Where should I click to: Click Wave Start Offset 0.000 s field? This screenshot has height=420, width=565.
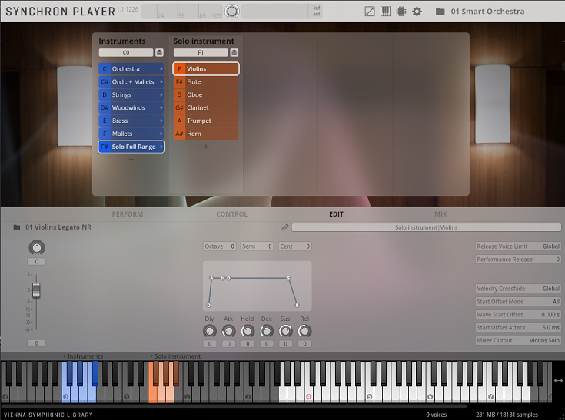[x=518, y=315]
